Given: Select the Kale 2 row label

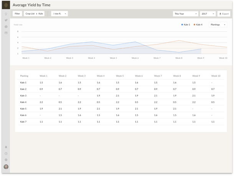Looking at the screenshot, I should [x=23, y=89].
